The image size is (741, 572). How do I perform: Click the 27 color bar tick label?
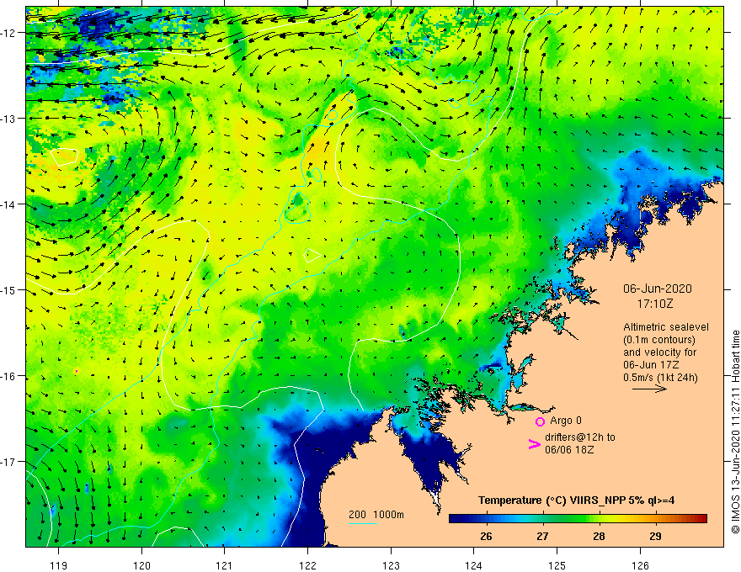[542, 536]
